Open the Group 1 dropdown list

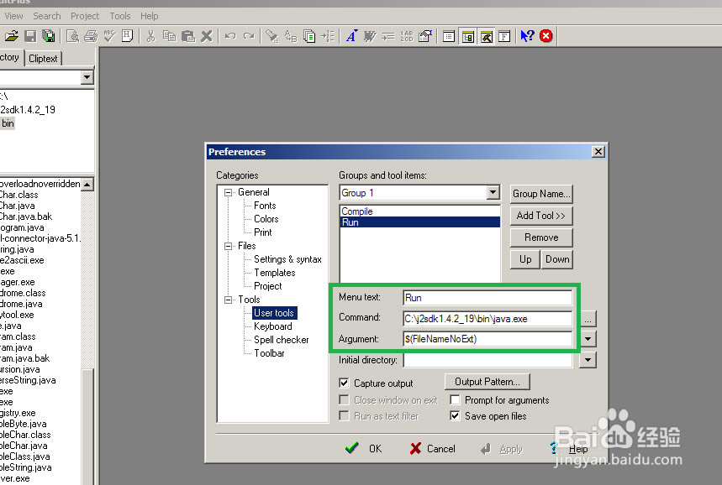[493, 193]
